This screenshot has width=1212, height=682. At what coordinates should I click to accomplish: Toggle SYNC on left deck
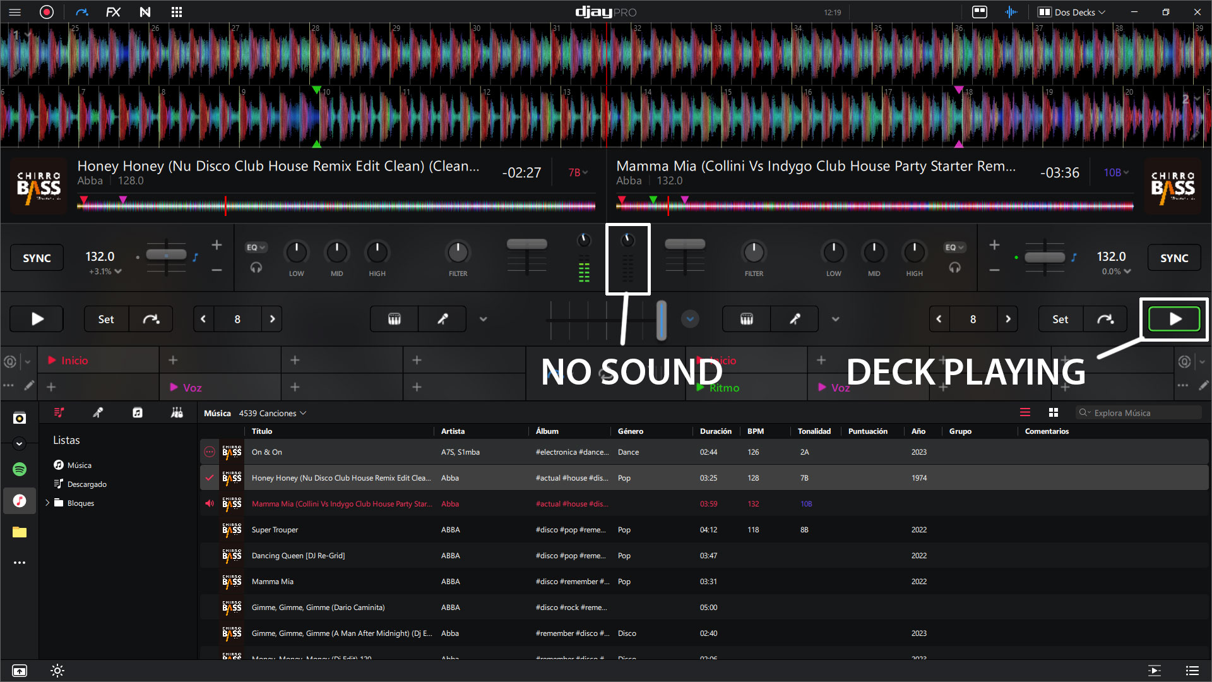37,258
